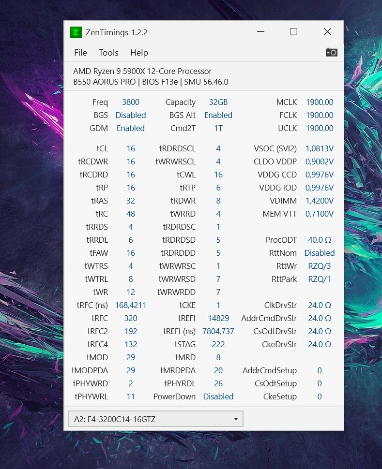Click the tWRWRSD value 7
Screen dimensions: 382x469
click(218, 279)
